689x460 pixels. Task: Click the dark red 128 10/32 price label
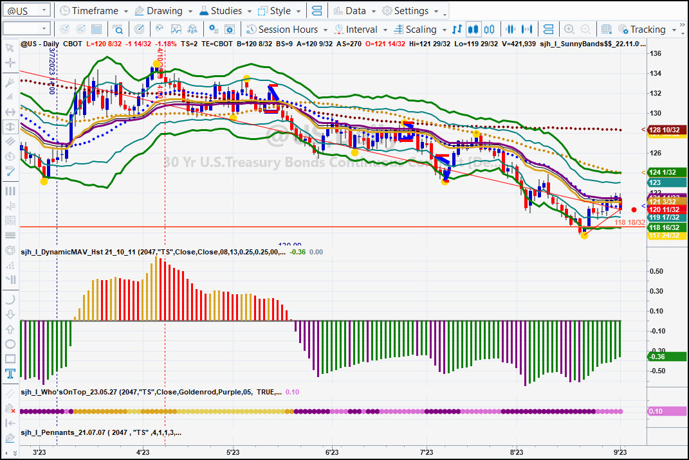(x=666, y=130)
